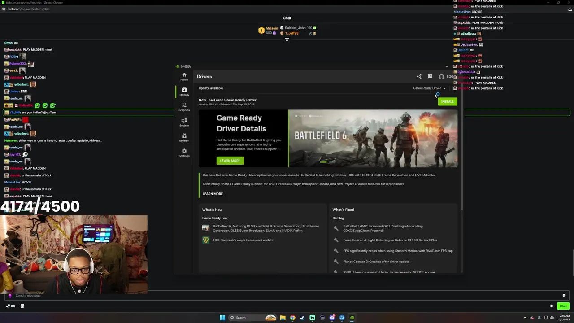Click Helsmvn's message about restarting after drivers
The height and width of the screenshot is (323, 574).
point(53,140)
